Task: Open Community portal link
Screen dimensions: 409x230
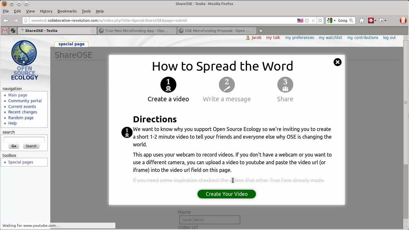Action: (x=25, y=101)
